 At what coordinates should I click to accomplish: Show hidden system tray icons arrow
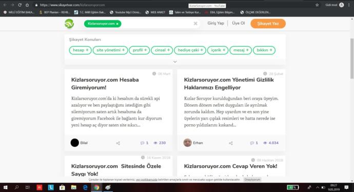click(318, 187)
